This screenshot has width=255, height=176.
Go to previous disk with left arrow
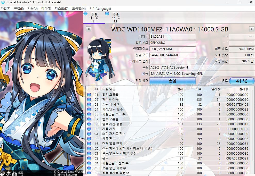coord(89,29)
